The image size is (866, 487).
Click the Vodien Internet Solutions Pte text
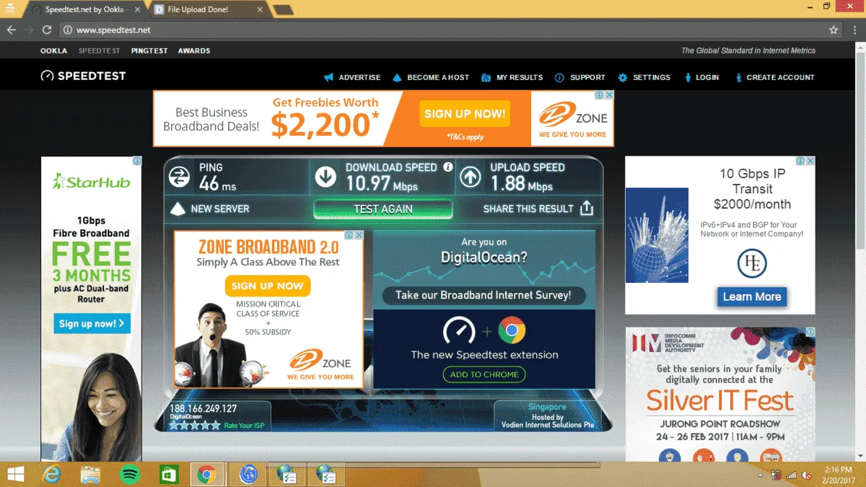tap(548, 425)
